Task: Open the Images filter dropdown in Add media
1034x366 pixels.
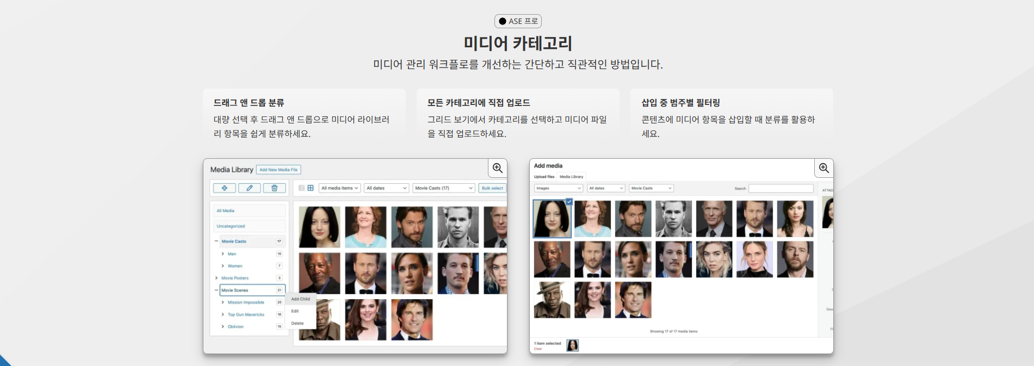Action: [x=558, y=188]
